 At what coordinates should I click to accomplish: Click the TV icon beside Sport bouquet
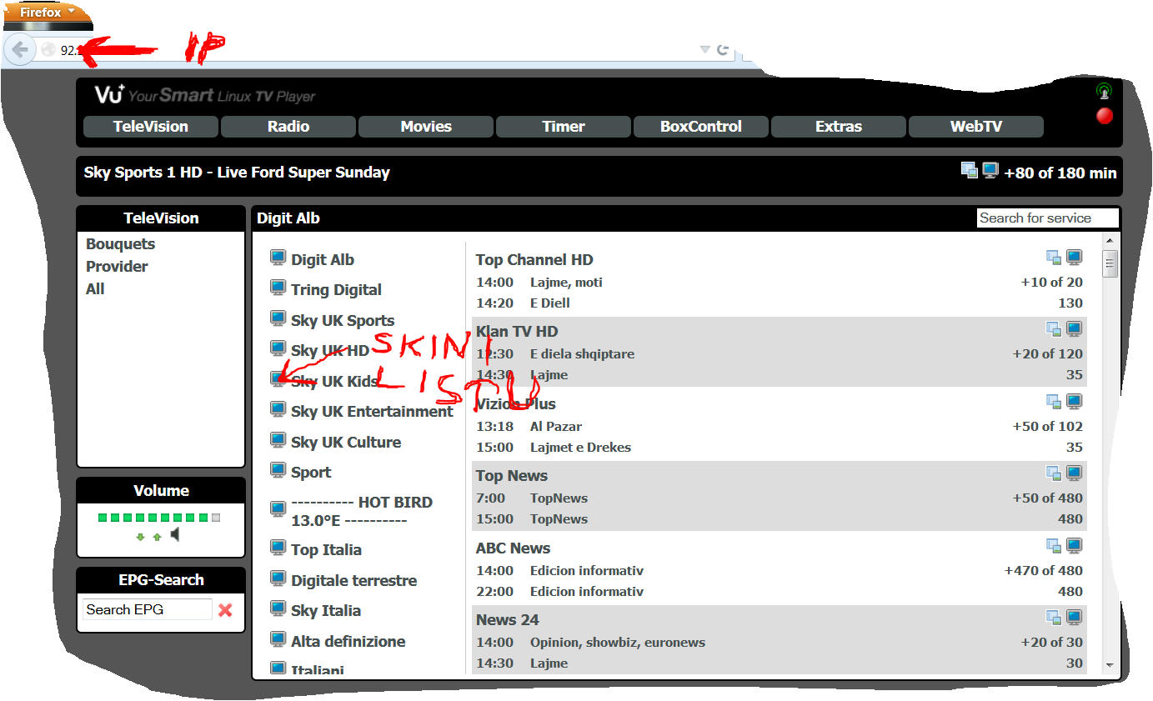coord(278,470)
